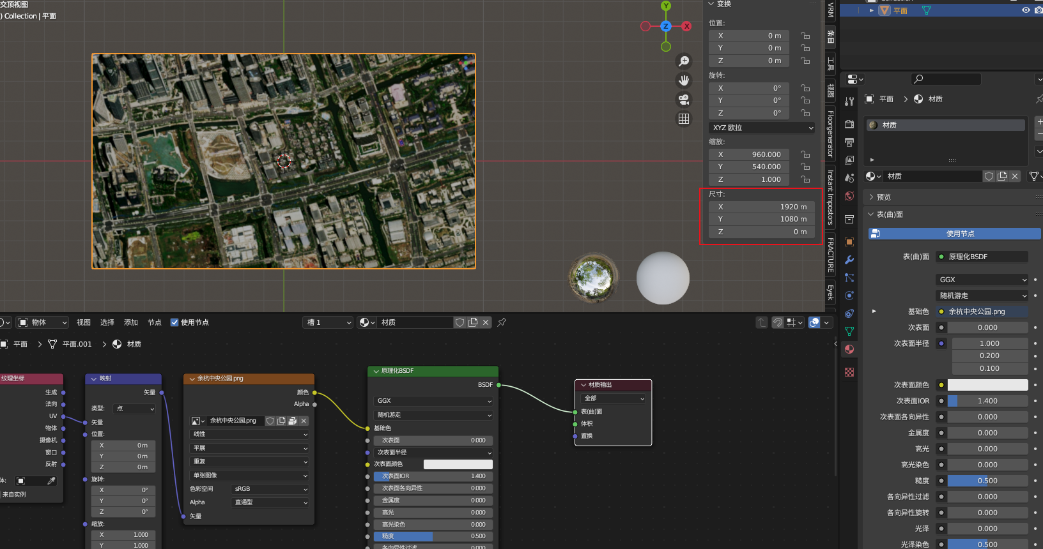Open the Render properties tab icon
This screenshot has height=549, width=1043.
coord(849,124)
